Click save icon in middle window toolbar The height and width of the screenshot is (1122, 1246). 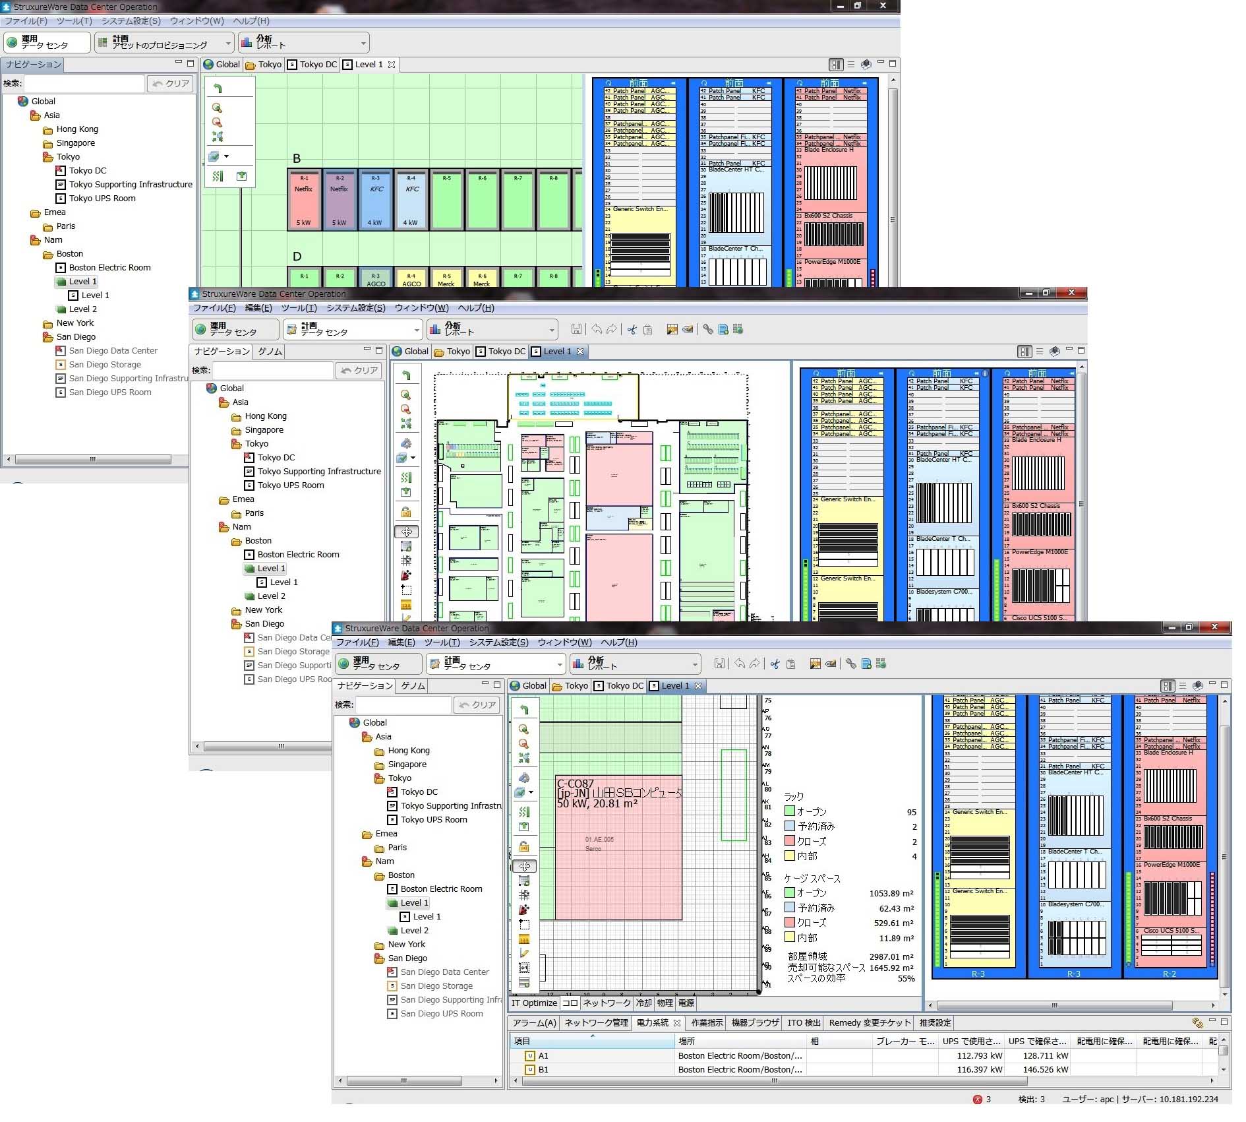[x=576, y=329]
